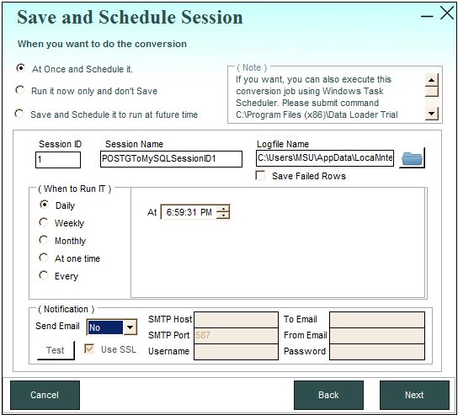Open logfile browse folder icon
The width and height of the screenshot is (458, 415).
point(412,158)
